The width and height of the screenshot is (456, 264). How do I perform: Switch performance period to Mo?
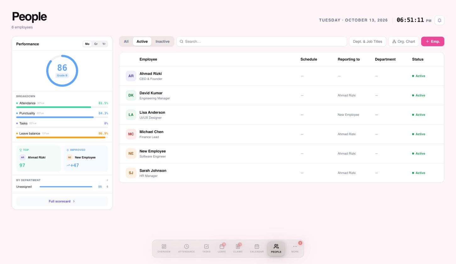[87, 44]
